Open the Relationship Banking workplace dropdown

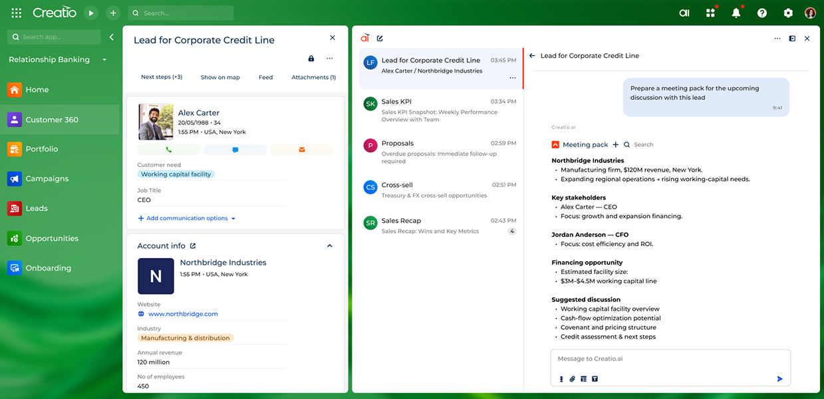tap(58, 60)
